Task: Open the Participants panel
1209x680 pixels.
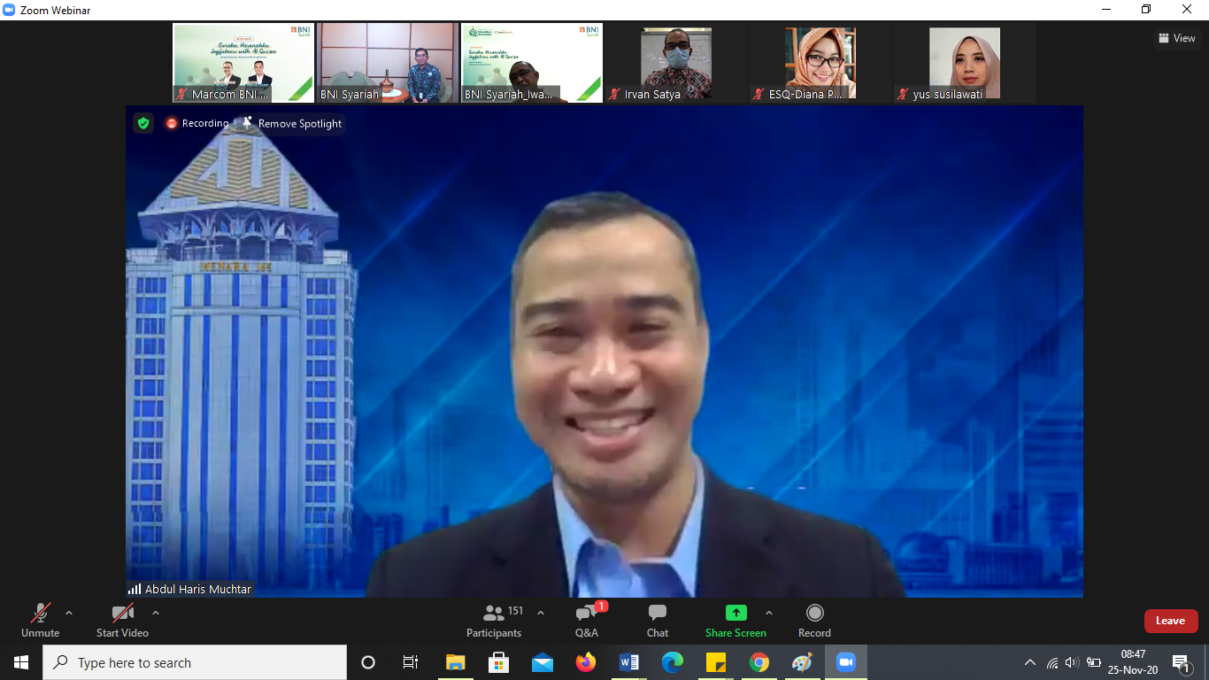Action: click(494, 620)
